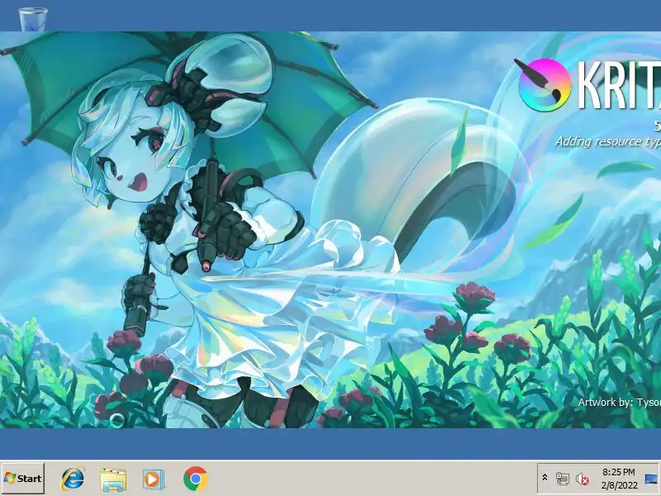Open the Windows Start menu
661x496 pixels.
click(x=23, y=479)
